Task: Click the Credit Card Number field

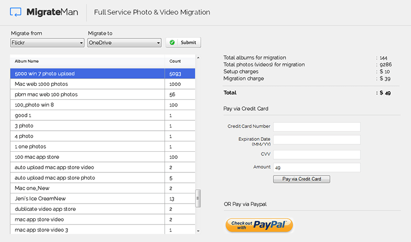Action: [317, 127]
